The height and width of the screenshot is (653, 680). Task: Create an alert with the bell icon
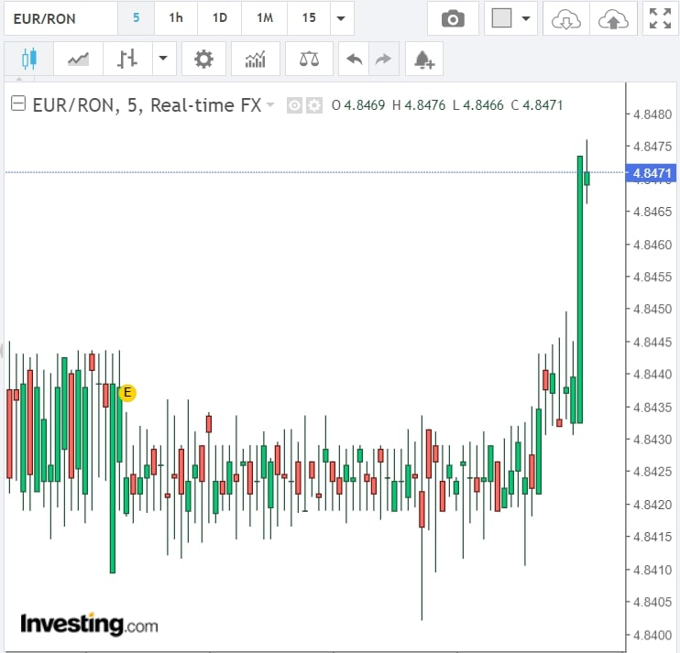pyautogui.click(x=423, y=60)
